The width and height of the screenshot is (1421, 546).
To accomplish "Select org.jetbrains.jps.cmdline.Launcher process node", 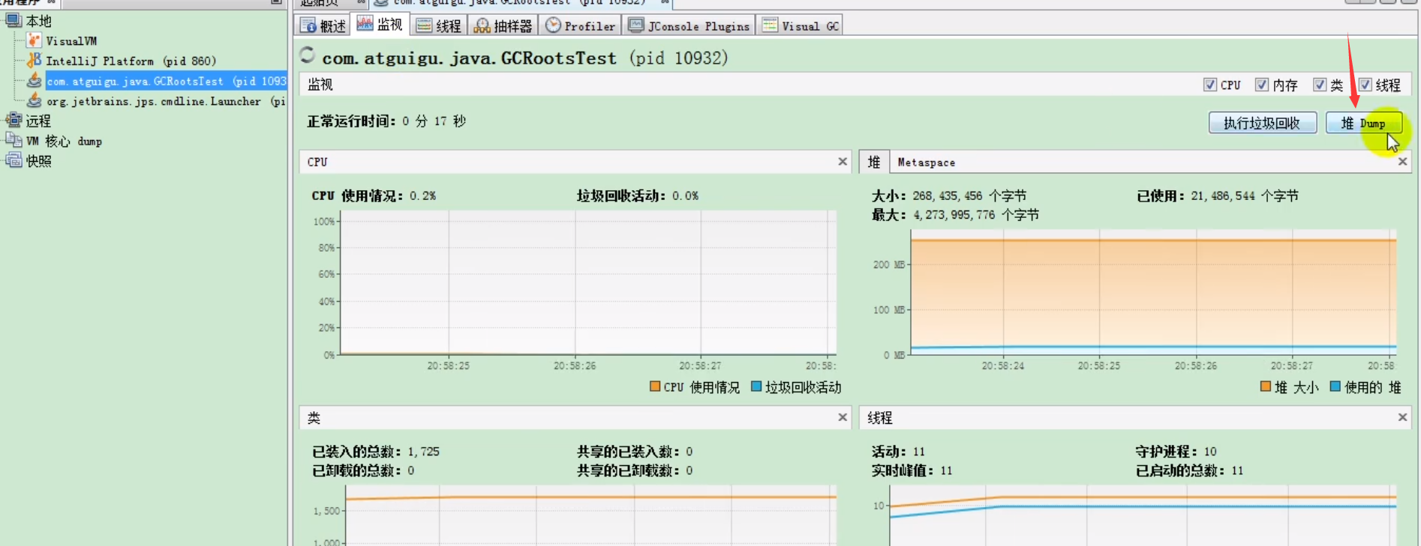I will (157, 101).
